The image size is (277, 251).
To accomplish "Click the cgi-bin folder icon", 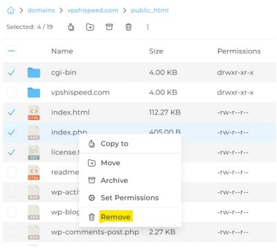I will (x=34, y=73).
